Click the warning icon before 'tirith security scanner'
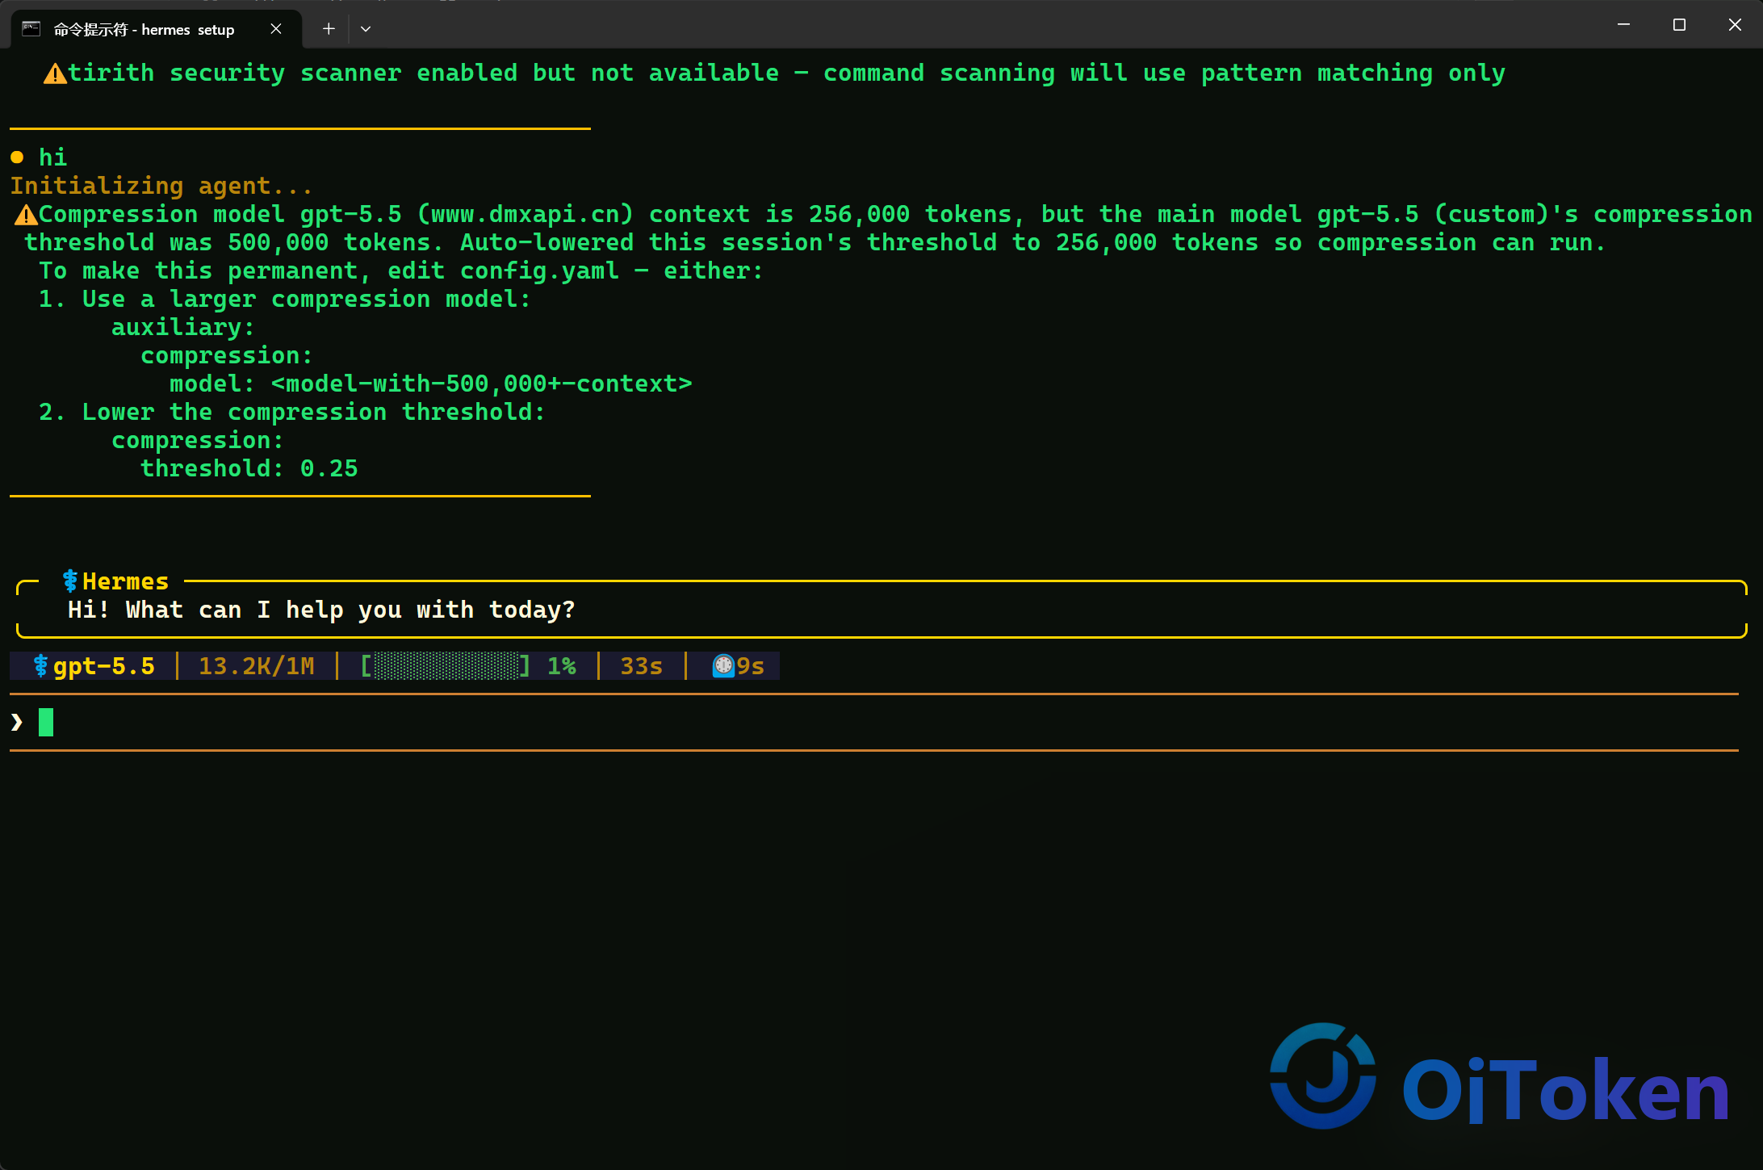The width and height of the screenshot is (1763, 1170). pyautogui.click(x=55, y=73)
